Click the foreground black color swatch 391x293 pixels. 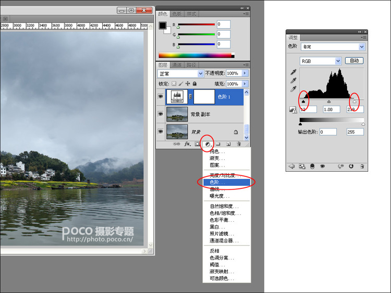pos(163,26)
